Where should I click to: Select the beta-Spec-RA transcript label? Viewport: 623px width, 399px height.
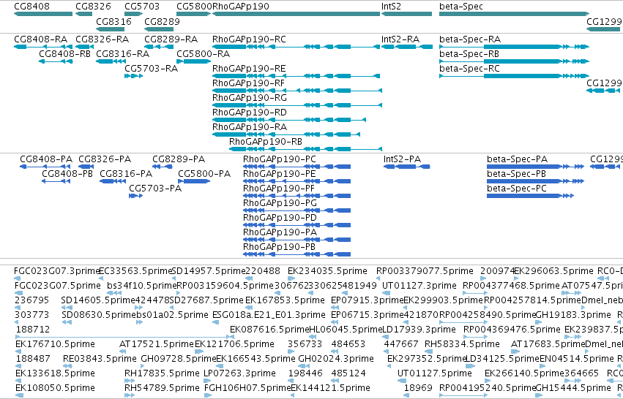point(470,39)
